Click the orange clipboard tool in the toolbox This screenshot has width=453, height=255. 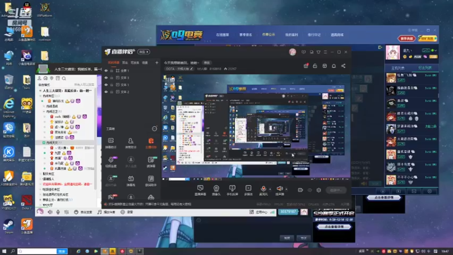[x=151, y=143]
